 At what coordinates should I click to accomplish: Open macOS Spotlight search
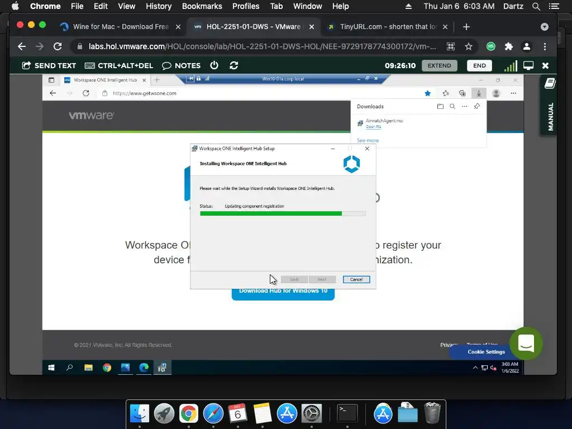pos(536,6)
